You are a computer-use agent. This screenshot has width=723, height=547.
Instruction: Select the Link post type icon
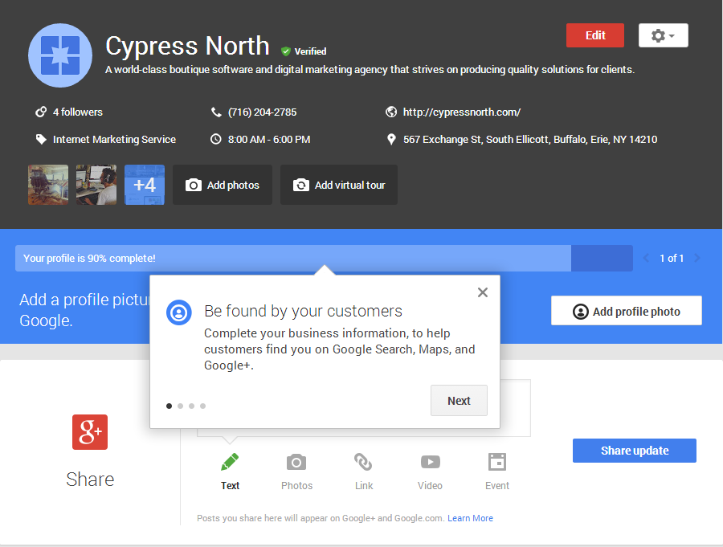point(363,462)
